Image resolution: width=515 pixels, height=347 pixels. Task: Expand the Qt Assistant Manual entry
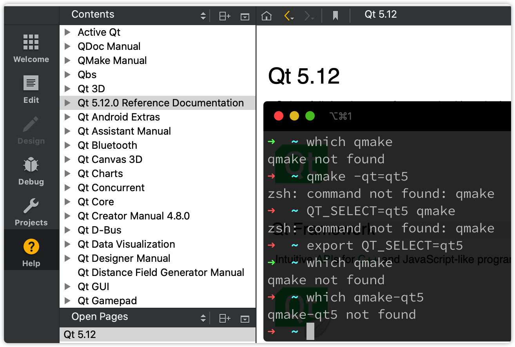(67, 131)
